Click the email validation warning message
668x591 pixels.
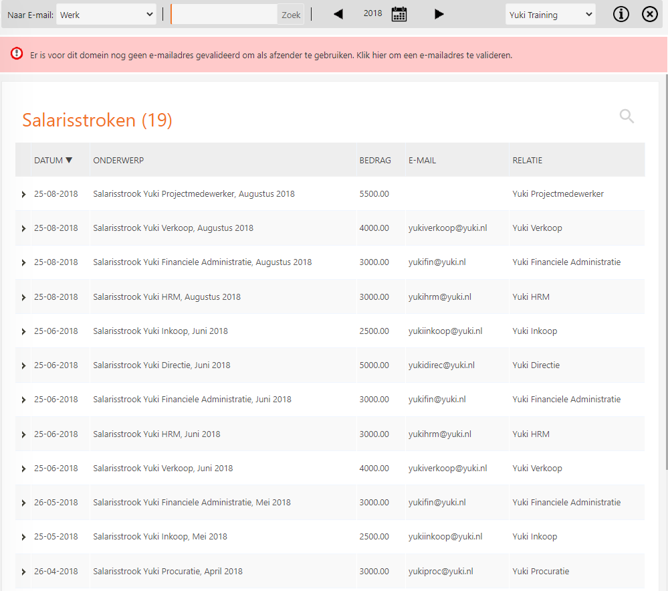pyautogui.click(x=271, y=55)
